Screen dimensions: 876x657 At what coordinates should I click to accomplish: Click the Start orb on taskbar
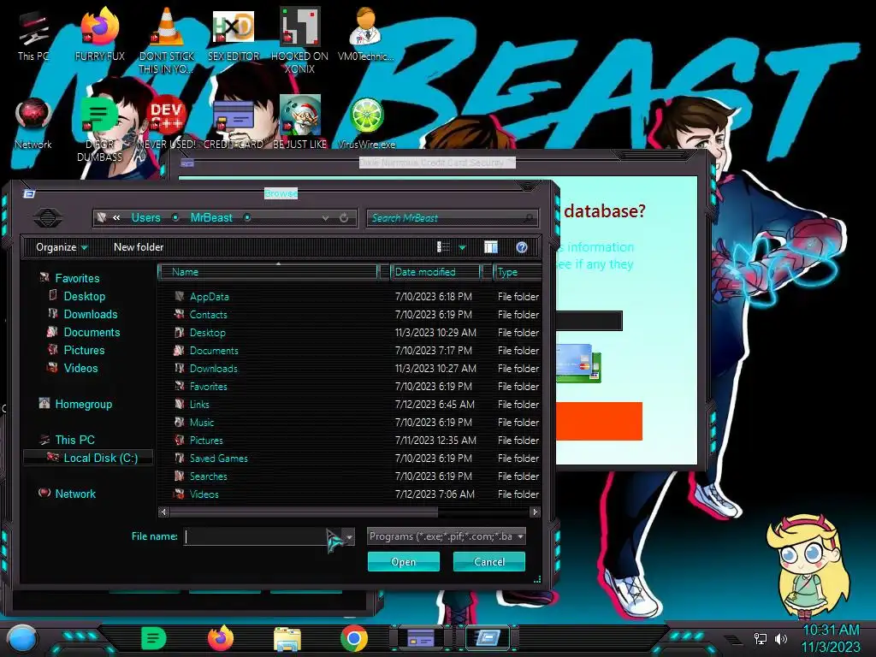(21, 639)
